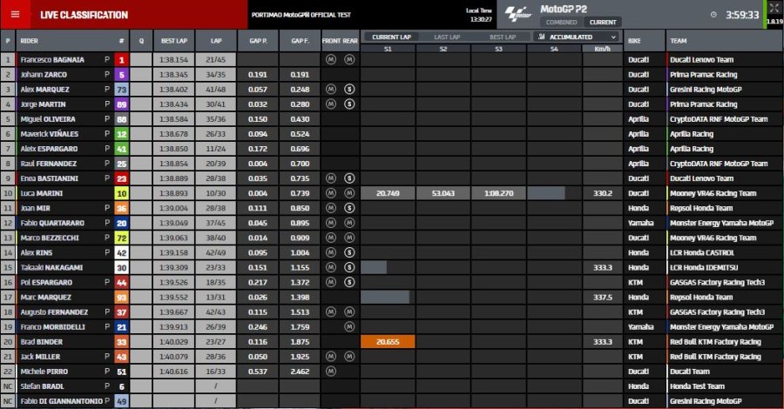784x409 pixels.
Task: Click Pol Espargaro's rear tyre S icon
Action: [349, 282]
